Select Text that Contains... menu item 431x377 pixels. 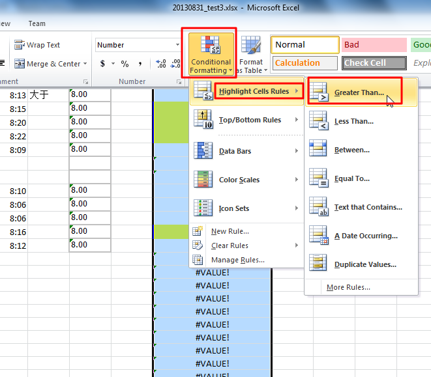(x=361, y=207)
